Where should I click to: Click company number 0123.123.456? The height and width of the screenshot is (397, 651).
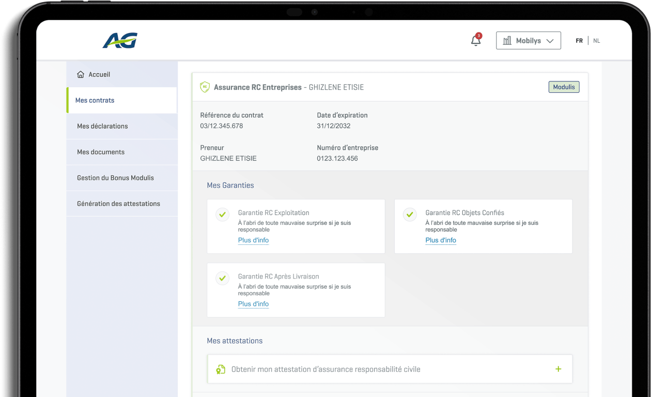click(x=337, y=158)
